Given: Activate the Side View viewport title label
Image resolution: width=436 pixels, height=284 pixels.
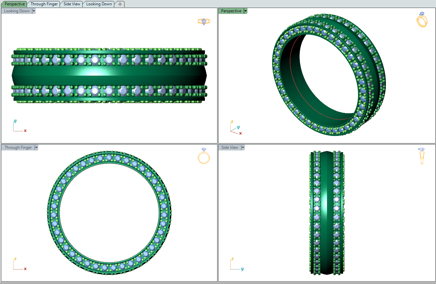Looking at the screenshot, I should 229,147.
